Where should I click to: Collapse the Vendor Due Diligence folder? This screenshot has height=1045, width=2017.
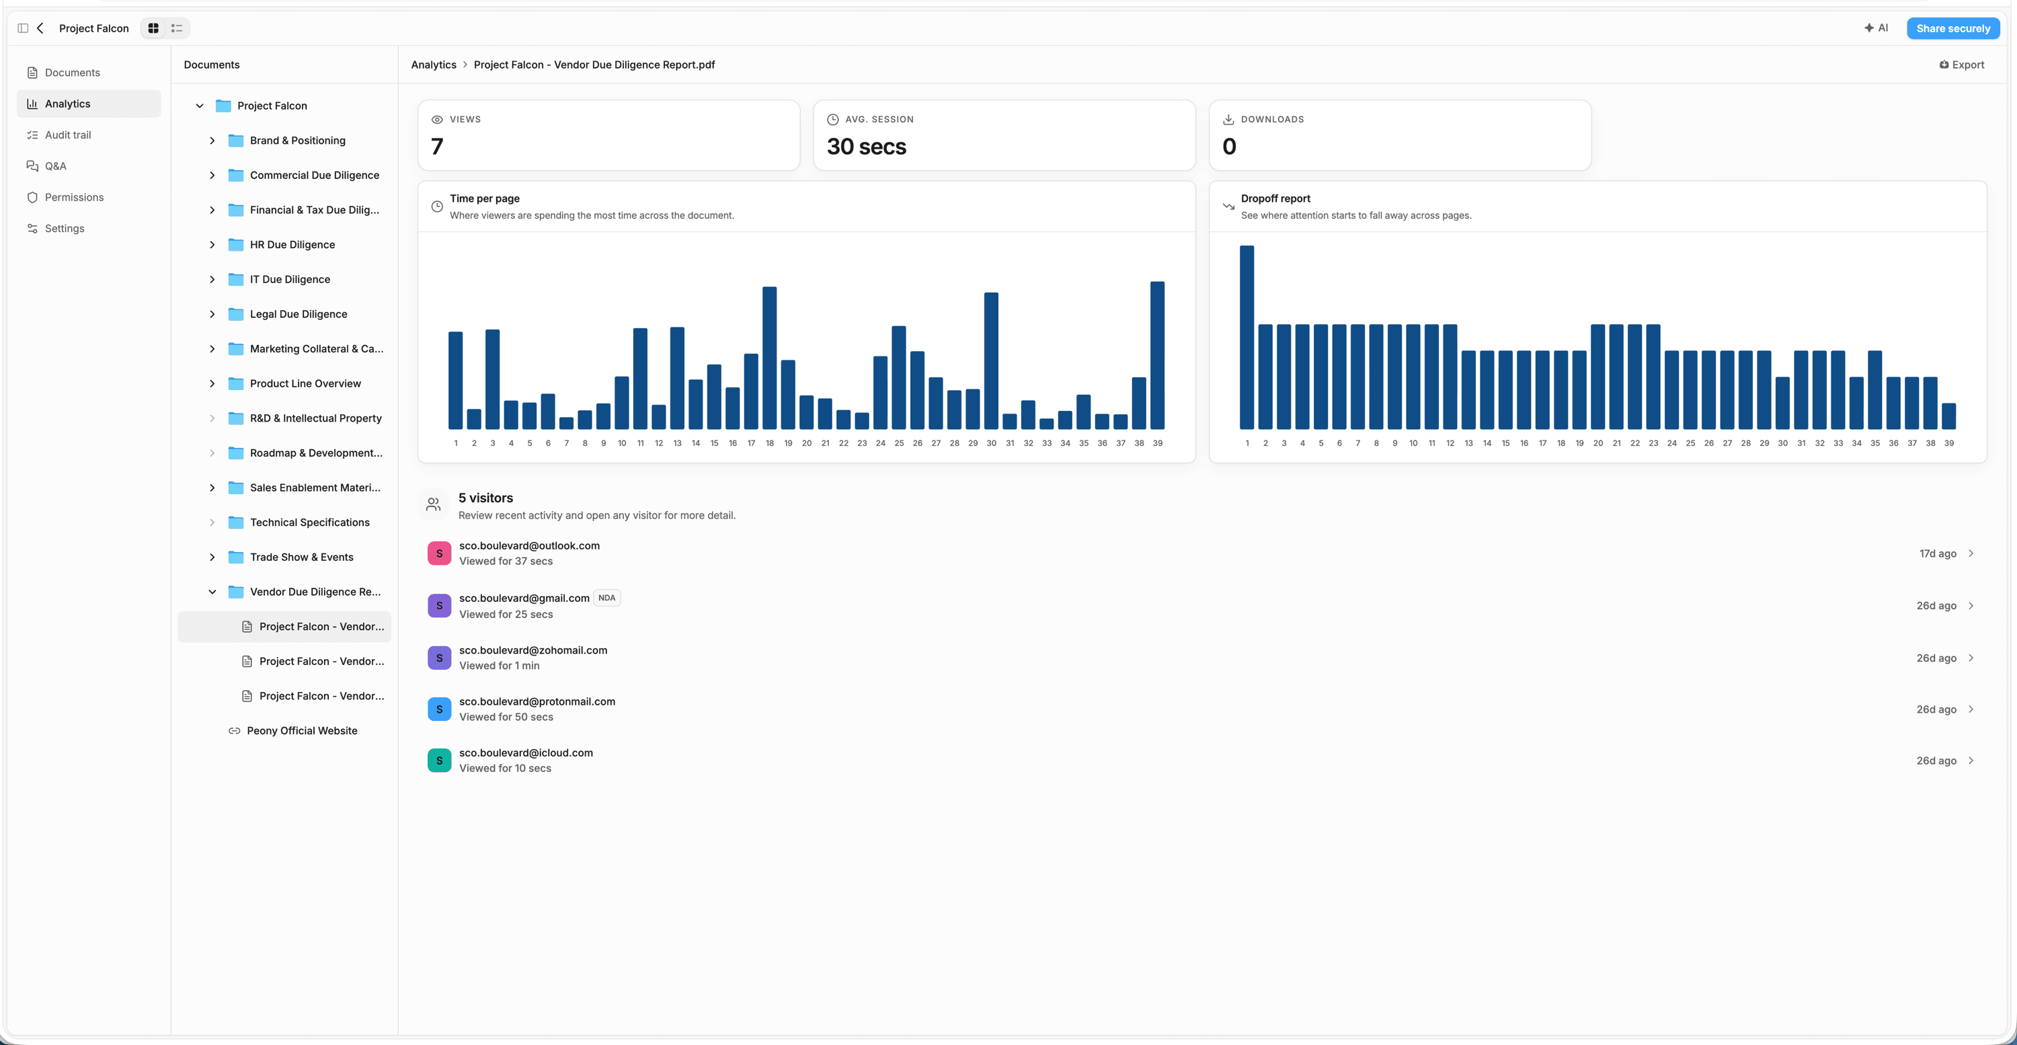click(212, 592)
